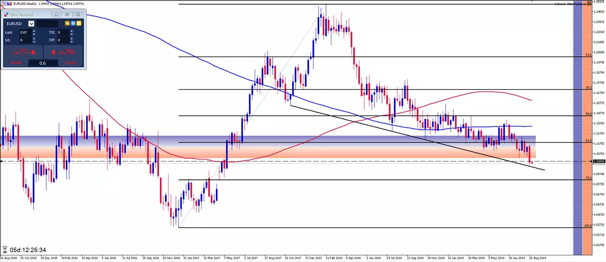This screenshot has height=262, width=606.
Task: Click the pop-out window button of Mini Terminal
Action: [x=67, y=15]
